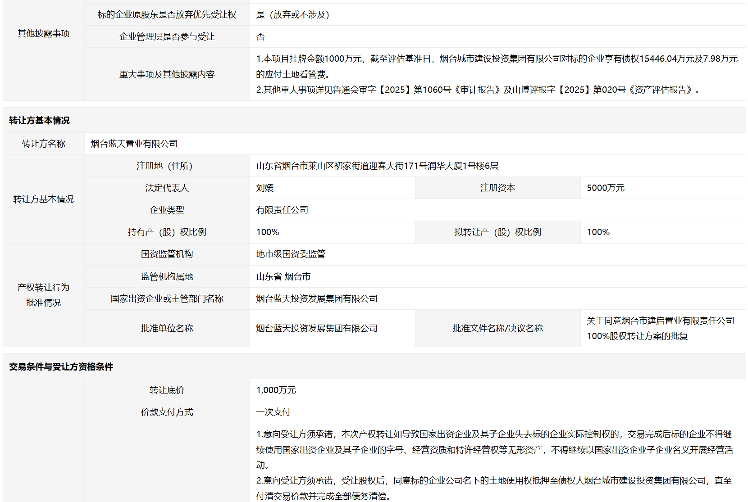Viewport: 748px width, 502px height.
Task: Click the 产权转让行为批准情况 row label
Action: (43, 295)
